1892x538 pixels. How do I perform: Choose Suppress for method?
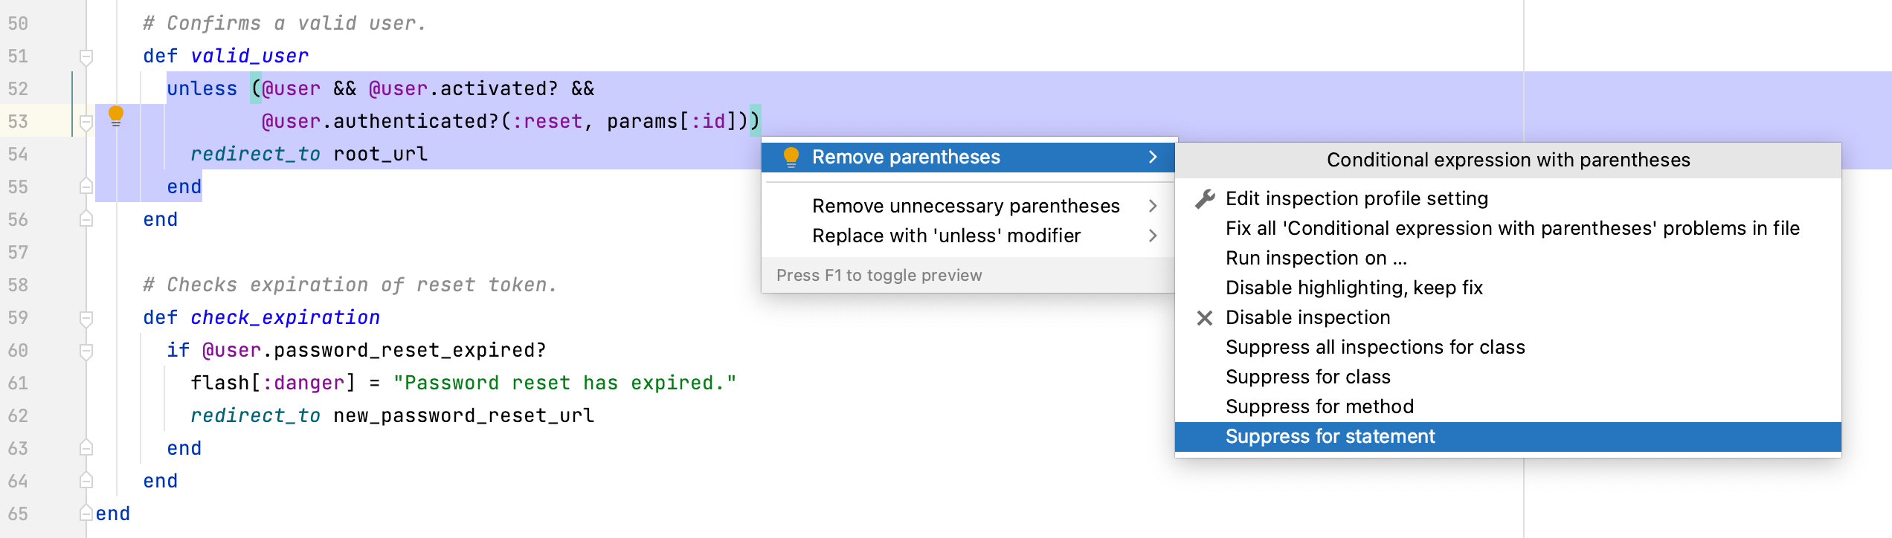tap(1319, 407)
